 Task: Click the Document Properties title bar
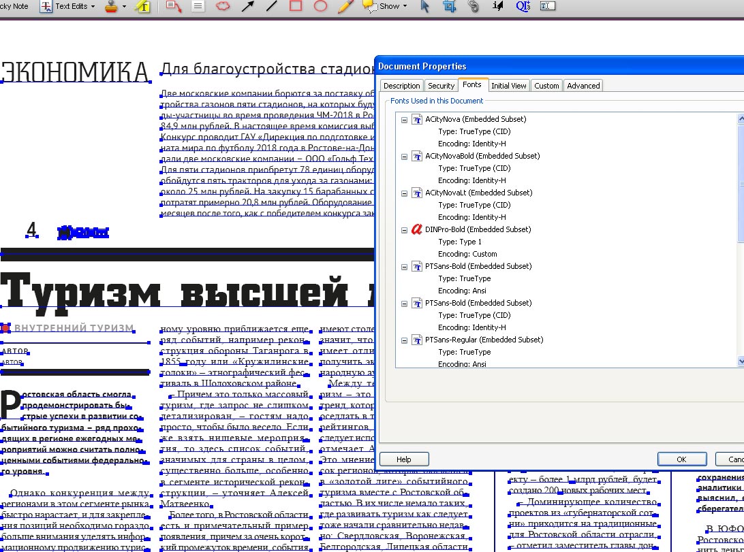(x=560, y=66)
